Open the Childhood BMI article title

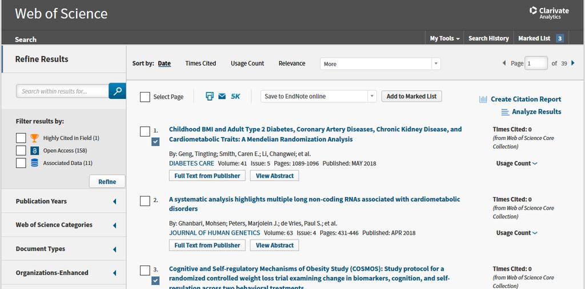(x=315, y=134)
